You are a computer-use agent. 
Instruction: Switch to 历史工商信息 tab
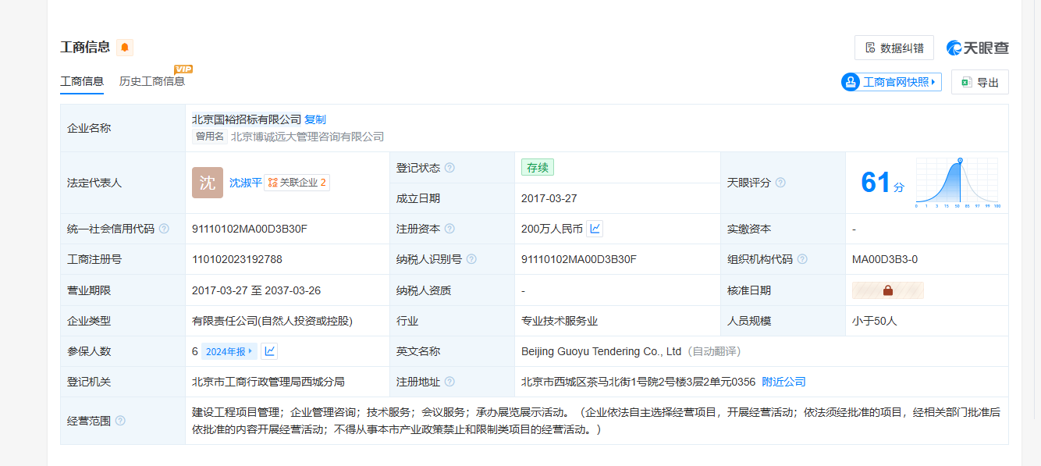[152, 81]
